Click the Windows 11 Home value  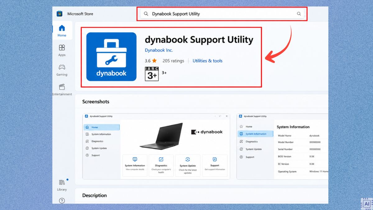[x=319, y=171]
